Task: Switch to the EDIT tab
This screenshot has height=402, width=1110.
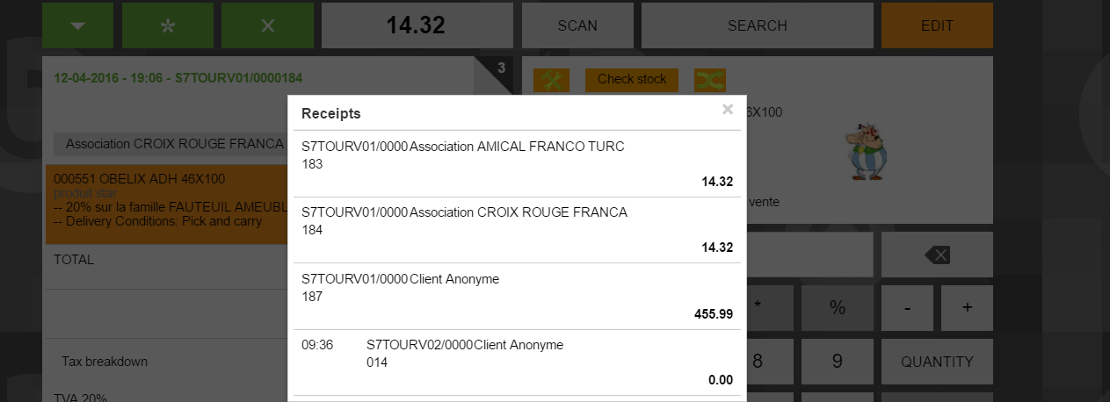Action: [937, 25]
